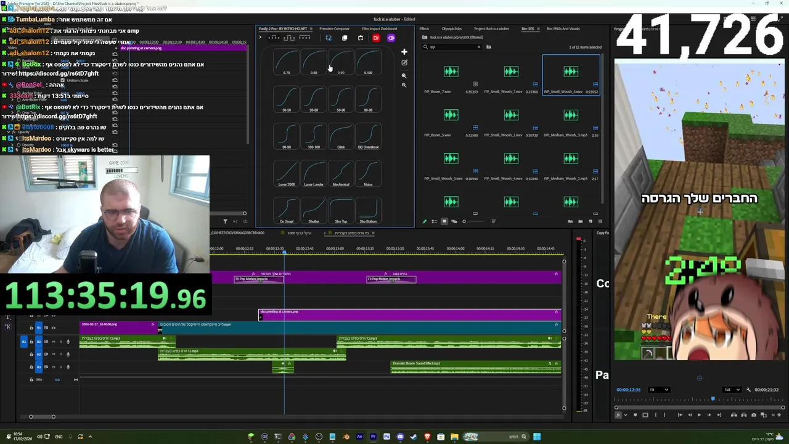Click the edit pencil icon in Easify panel
This screenshot has width=789, height=444.
point(404,62)
